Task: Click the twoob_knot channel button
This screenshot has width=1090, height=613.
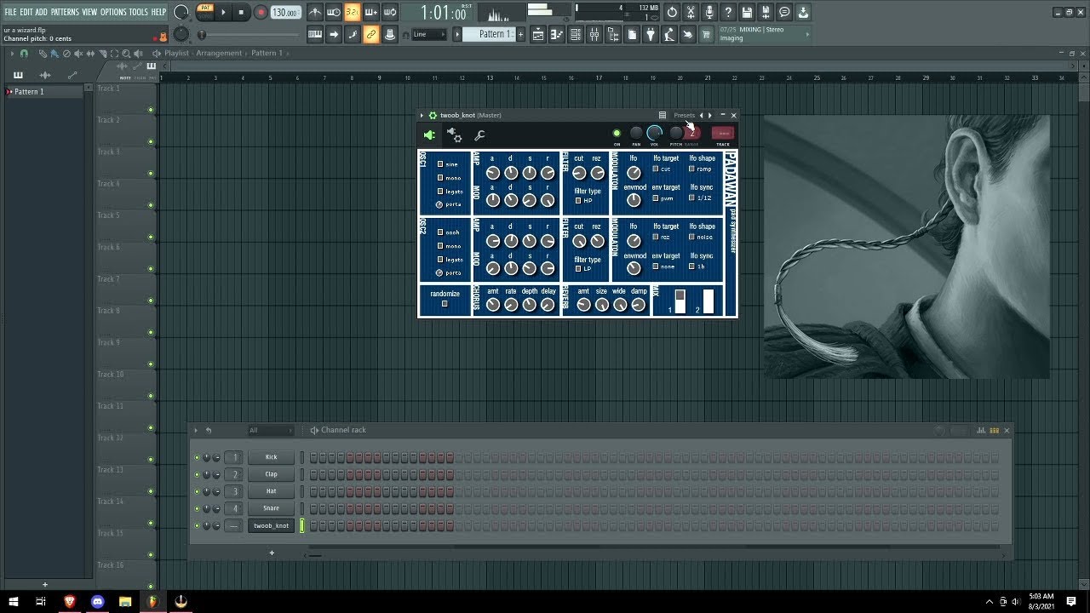Action: pos(271,525)
